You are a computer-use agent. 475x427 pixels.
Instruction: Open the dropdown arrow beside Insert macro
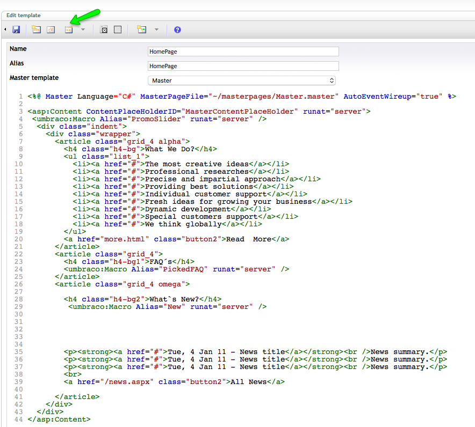pos(83,30)
